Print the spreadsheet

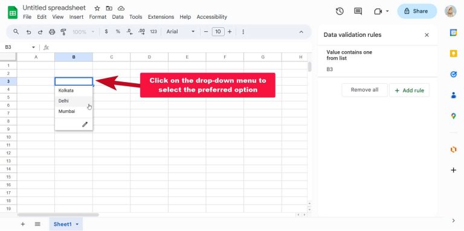(x=52, y=31)
